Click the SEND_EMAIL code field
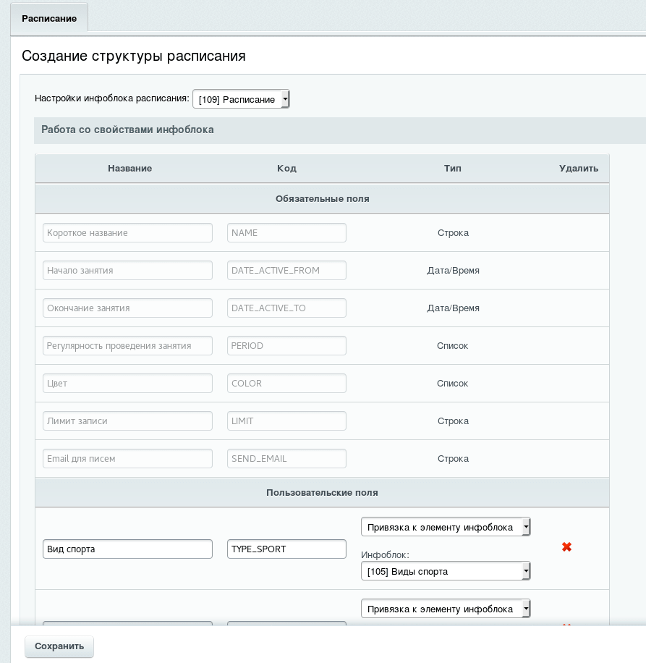Image resolution: width=646 pixels, height=663 pixels. (286, 458)
